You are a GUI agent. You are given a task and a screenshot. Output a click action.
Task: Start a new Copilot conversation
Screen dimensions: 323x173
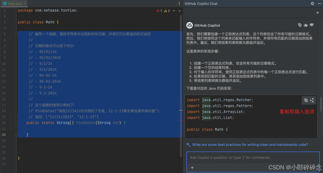tap(317, 13)
